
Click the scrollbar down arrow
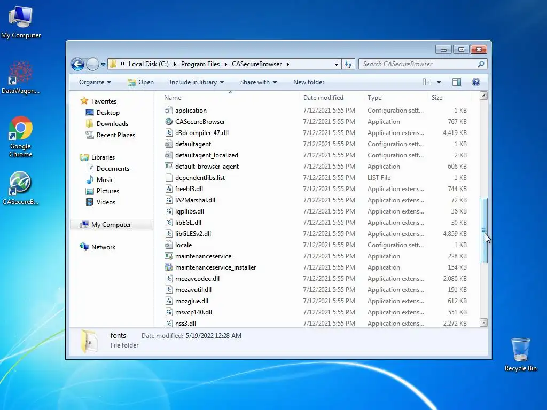coord(483,322)
